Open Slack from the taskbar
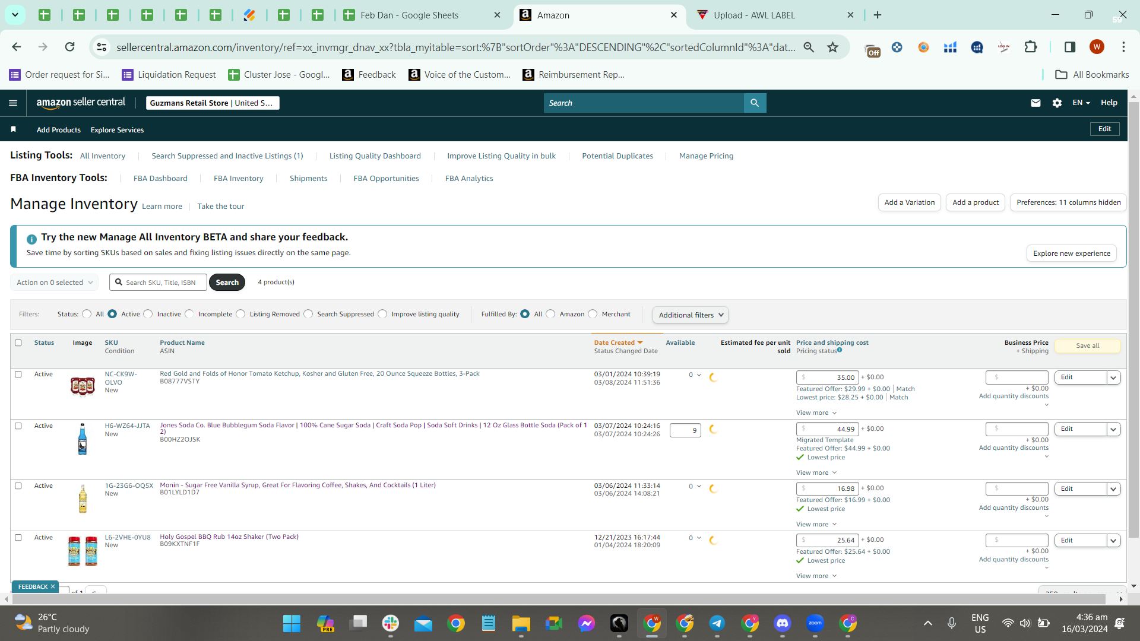The width and height of the screenshot is (1140, 641). [391, 623]
